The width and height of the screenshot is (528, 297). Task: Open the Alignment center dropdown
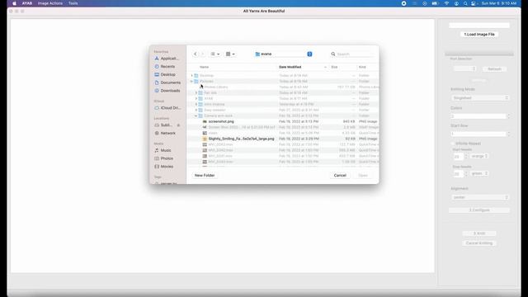tap(480, 197)
